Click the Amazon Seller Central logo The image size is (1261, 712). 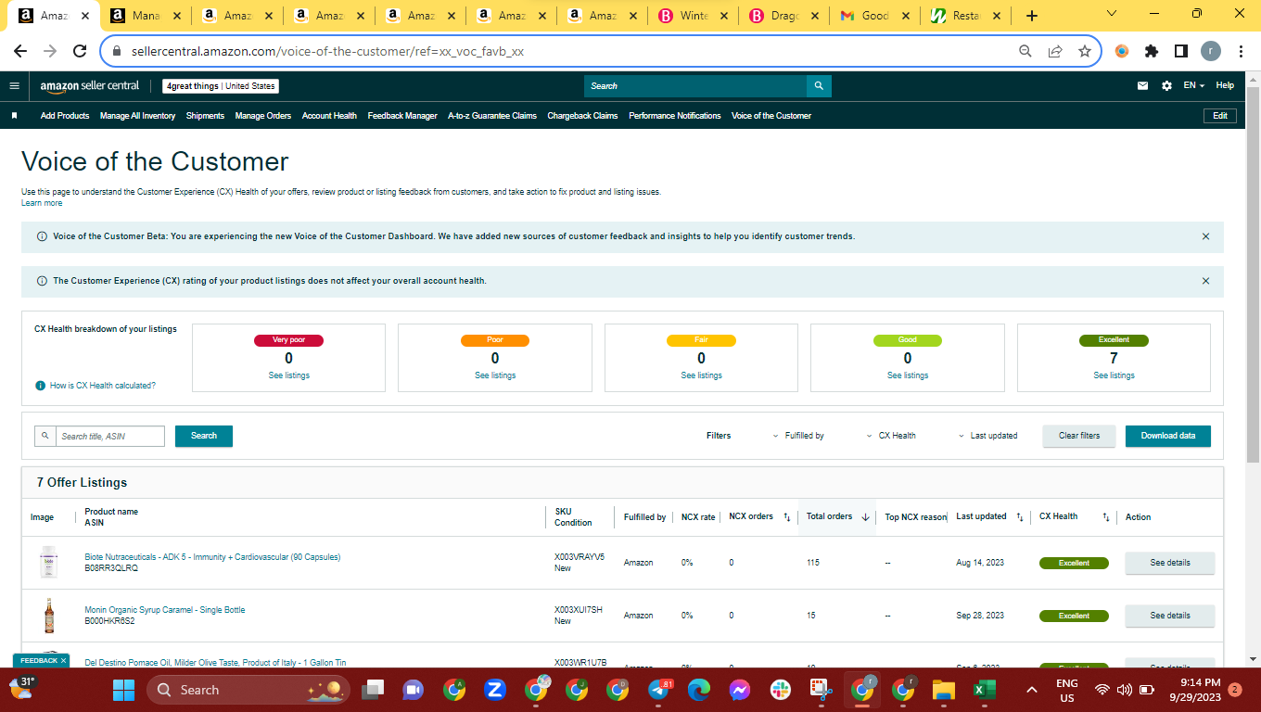pyautogui.click(x=89, y=86)
